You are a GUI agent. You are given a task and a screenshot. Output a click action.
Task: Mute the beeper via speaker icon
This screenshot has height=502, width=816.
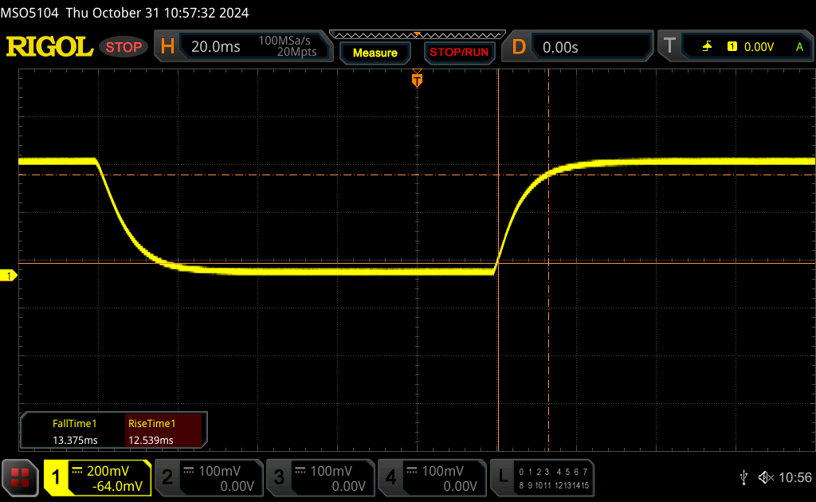[765, 477]
